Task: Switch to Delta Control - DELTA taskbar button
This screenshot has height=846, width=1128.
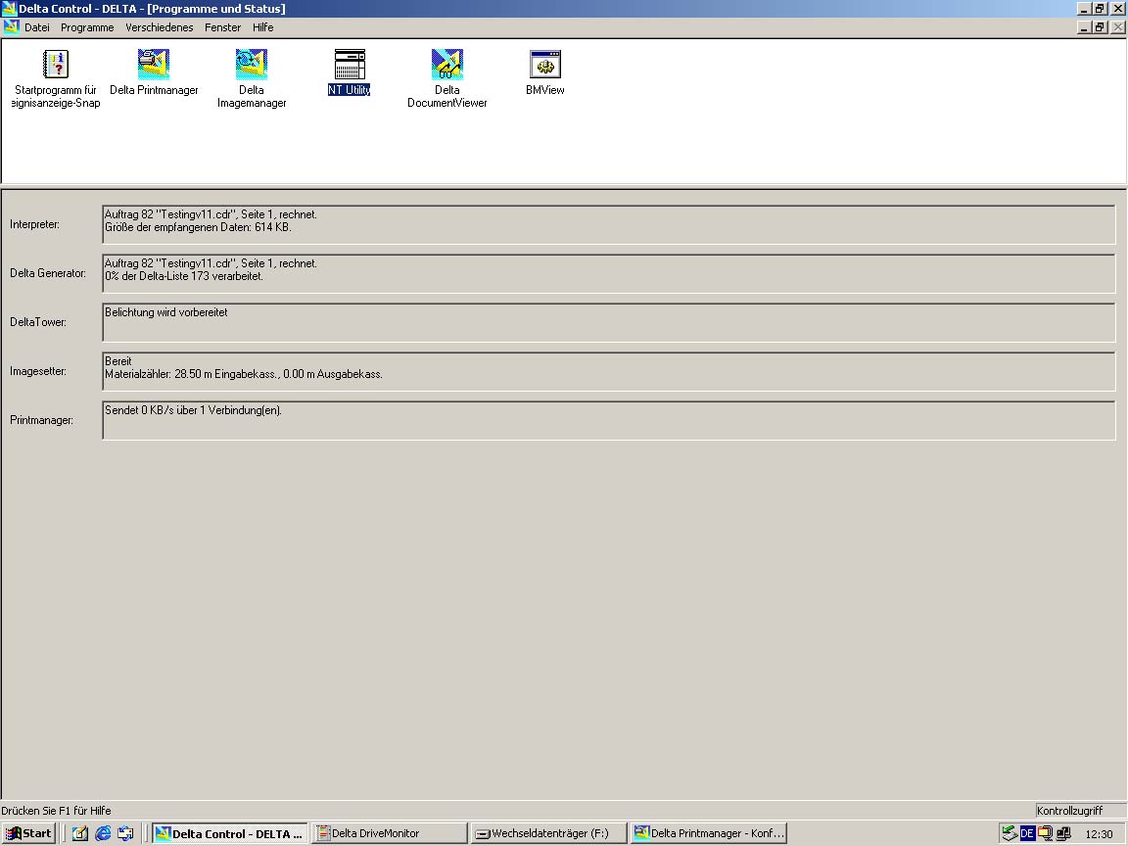Action: tap(229, 833)
